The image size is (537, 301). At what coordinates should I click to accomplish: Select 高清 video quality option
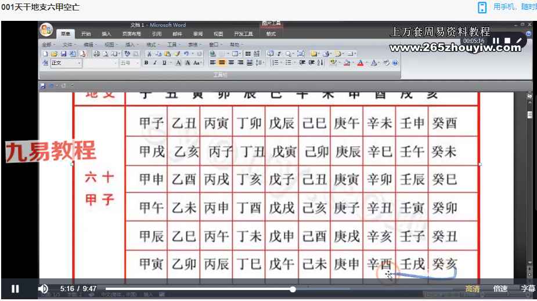(x=473, y=289)
